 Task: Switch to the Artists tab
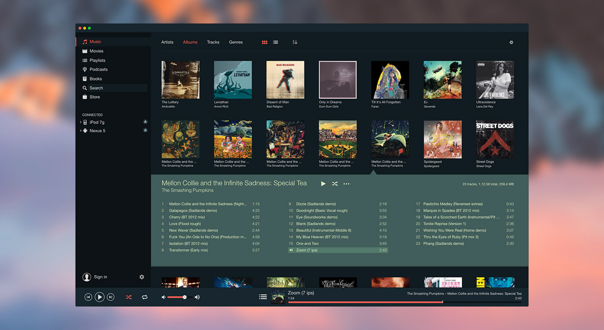coord(167,42)
